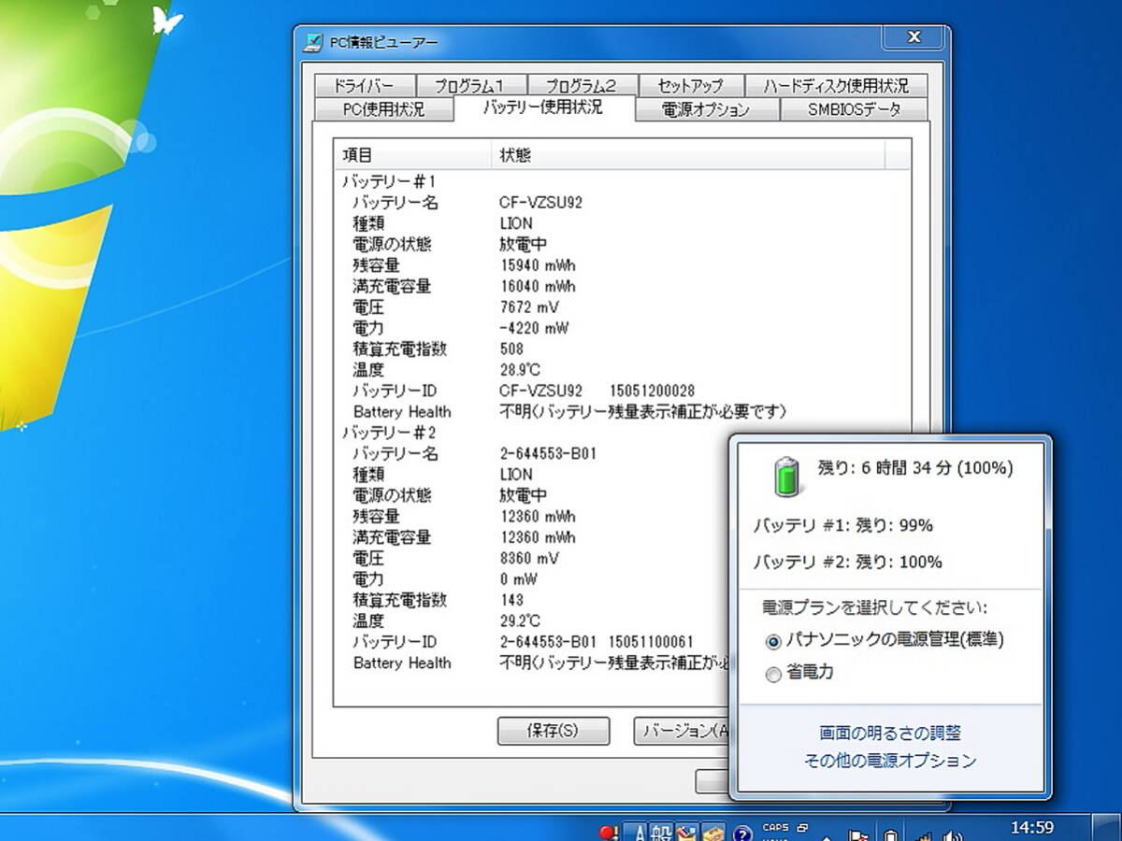
Task: Open the 画面の明るさの調整 link
Action: 890,734
